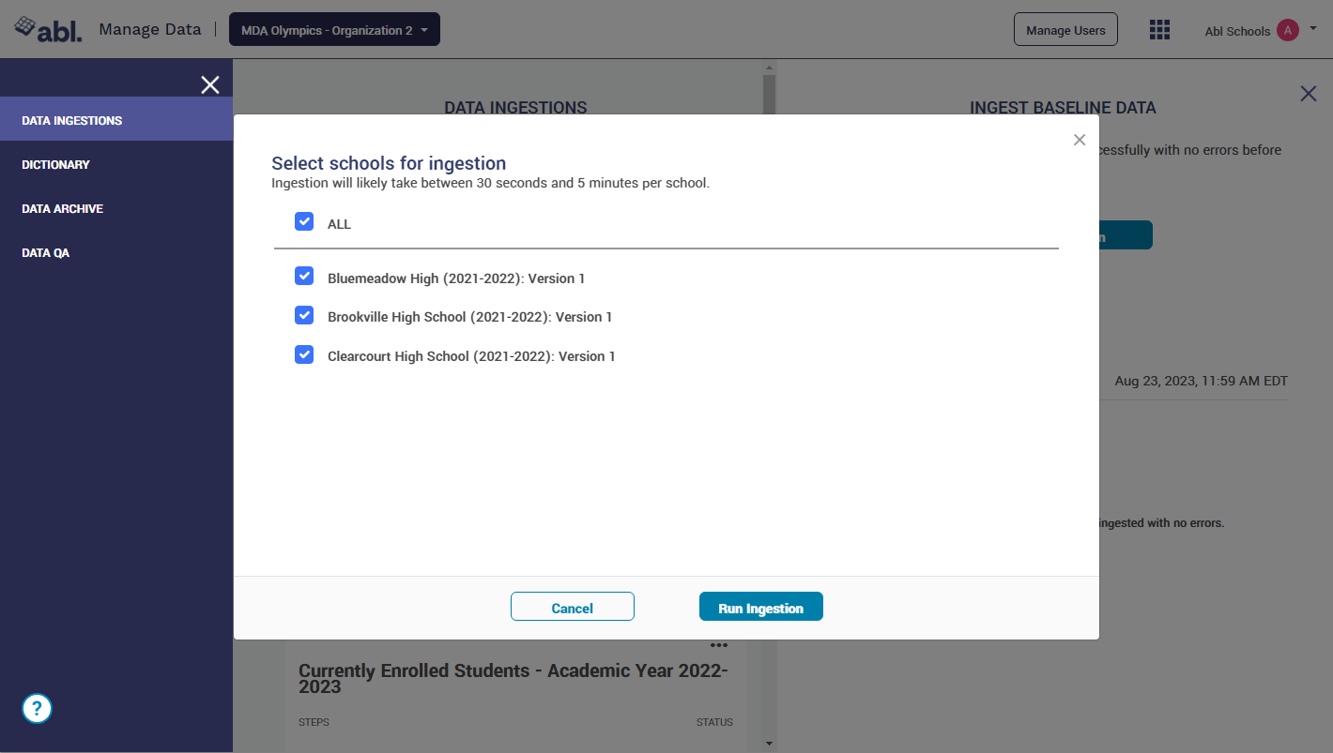Image resolution: width=1333 pixels, height=753 pixels.
Task: Click the Run Ingestion button
Action: (x=760, y=608)
